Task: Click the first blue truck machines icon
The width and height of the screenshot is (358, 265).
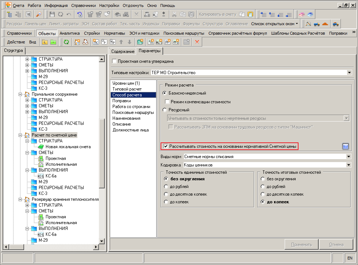Action: (317, 24)
